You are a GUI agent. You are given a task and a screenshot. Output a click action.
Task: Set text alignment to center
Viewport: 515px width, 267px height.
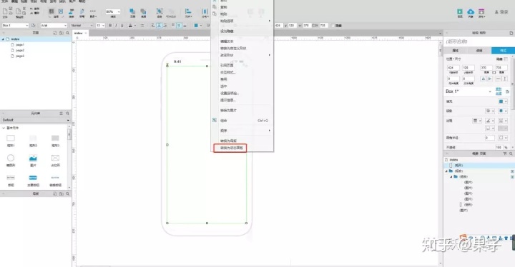(x=159, y=25)
